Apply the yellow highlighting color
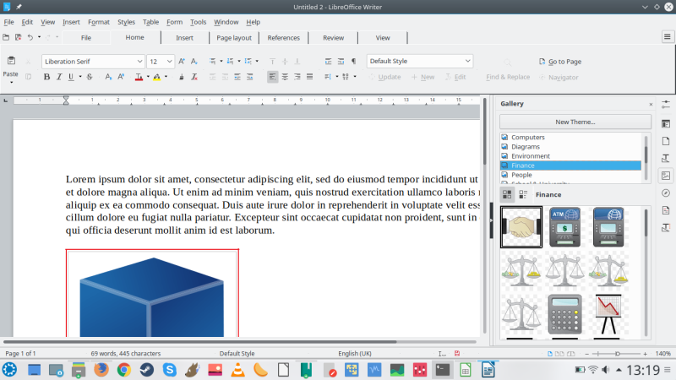Image resolution: width=676 pixels, height=380 pixels. pos(157,77)
